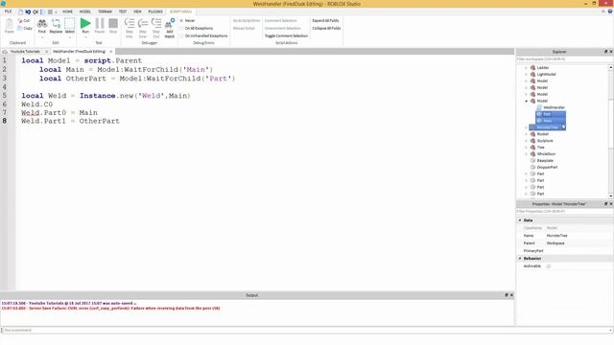
Task: Switch to the TERRAIN ribbon tab
Action: (x=105, y=11)
